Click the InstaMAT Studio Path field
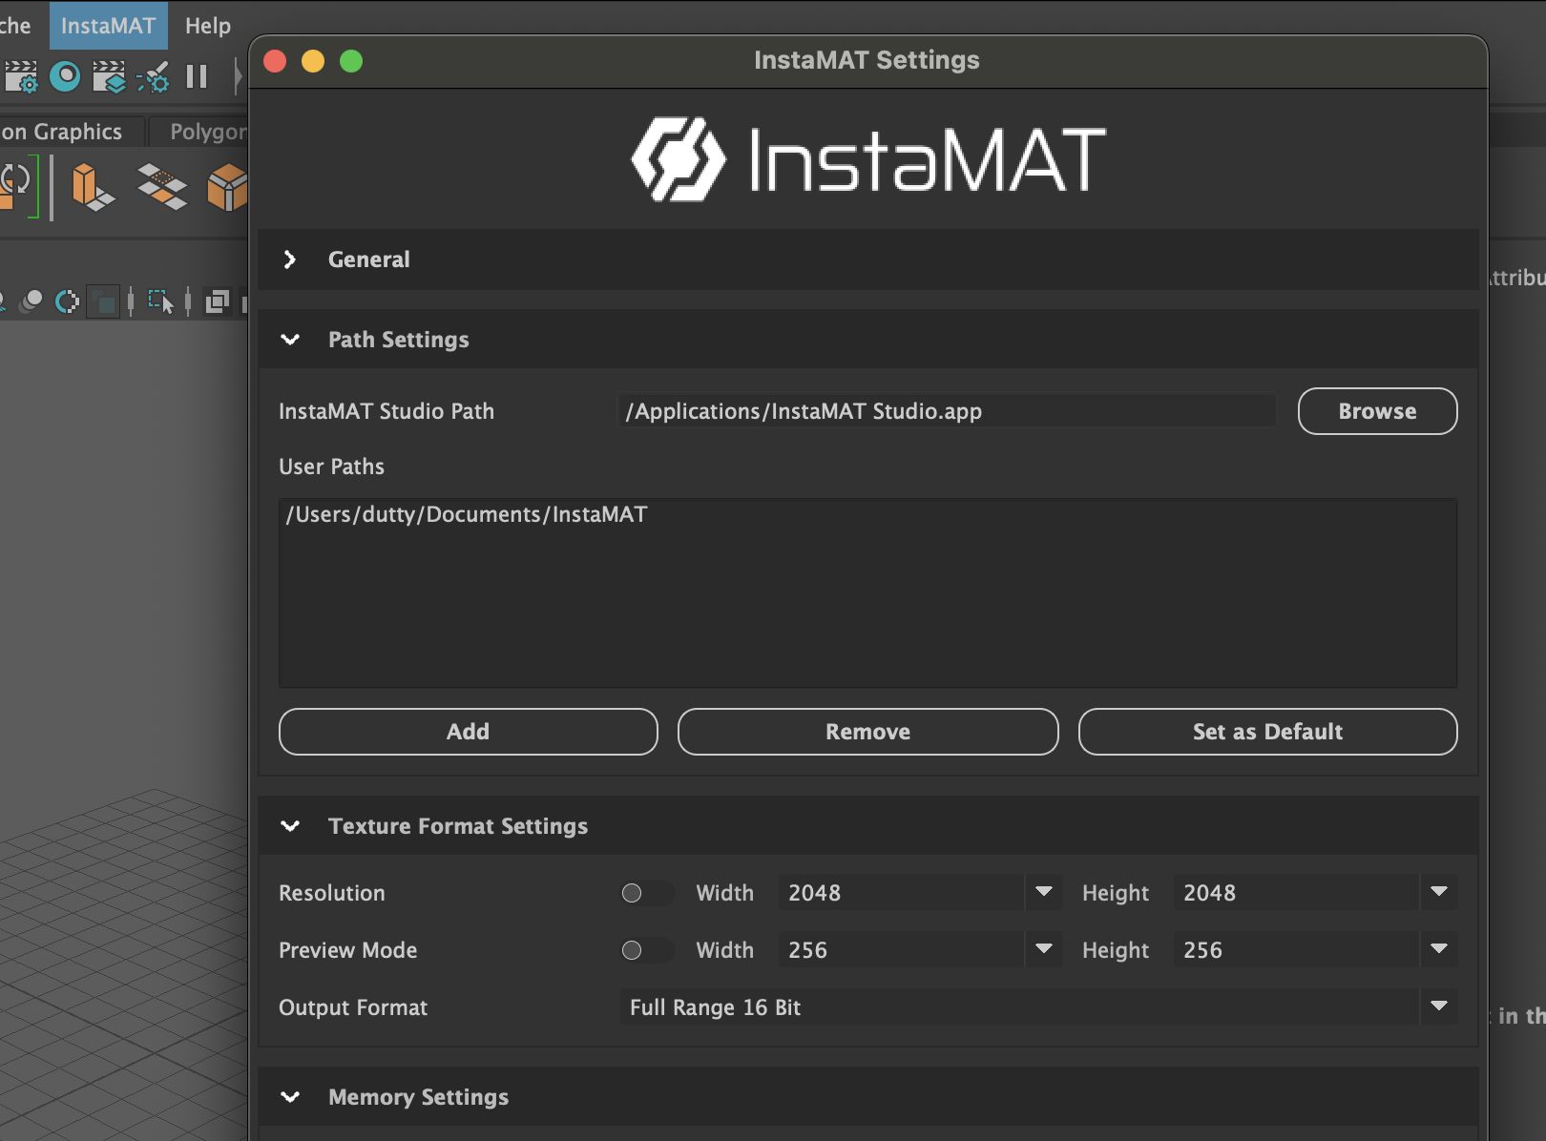Image resolution: width=1546 pixels, height=1141 pixels. point(948,411)
